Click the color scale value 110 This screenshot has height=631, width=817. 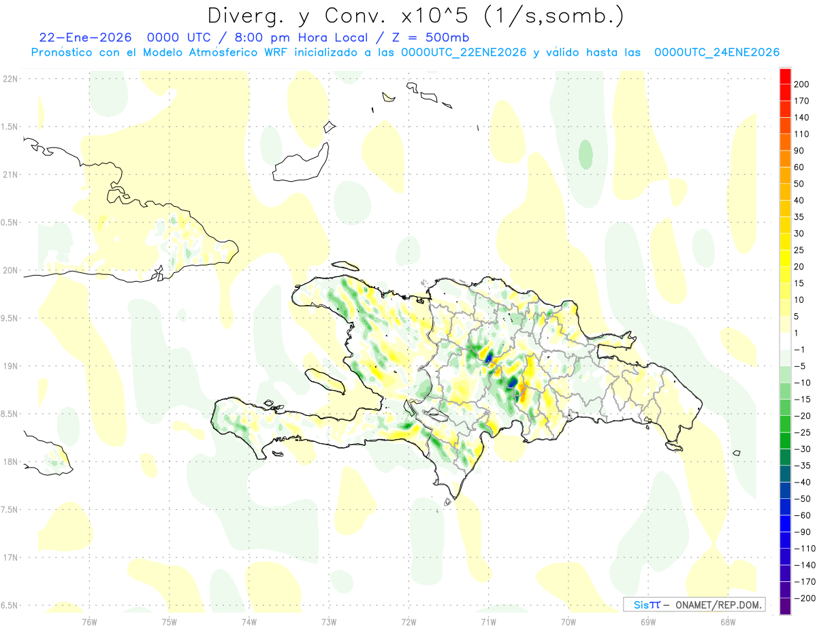801,134
